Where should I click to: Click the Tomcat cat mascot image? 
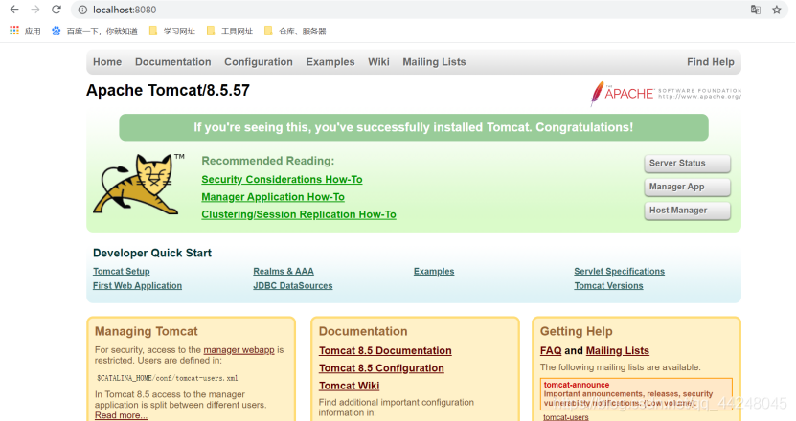138,184
